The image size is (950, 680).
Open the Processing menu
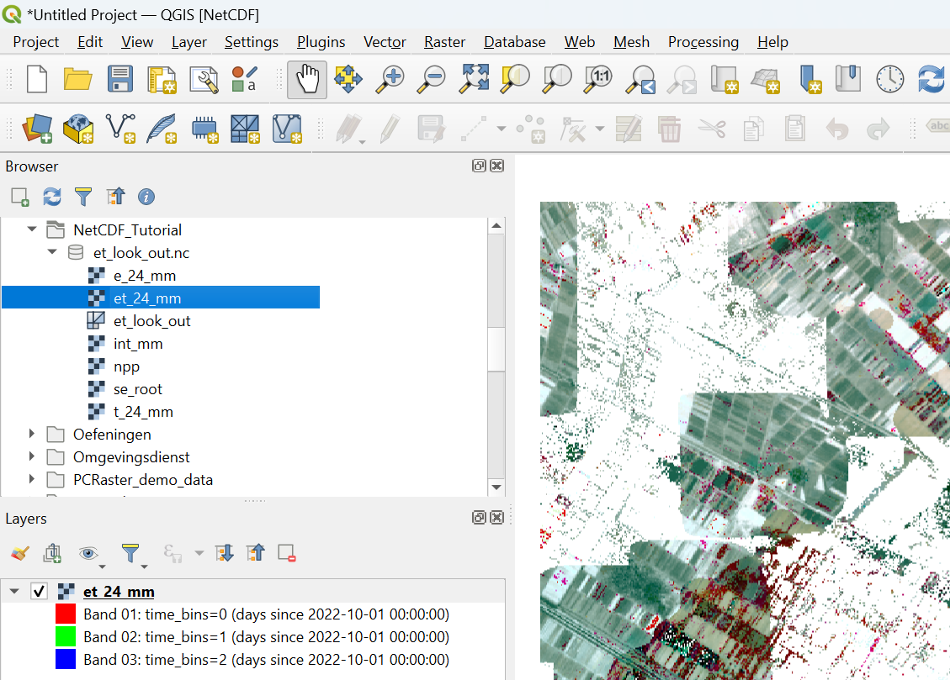coord(703,41)
